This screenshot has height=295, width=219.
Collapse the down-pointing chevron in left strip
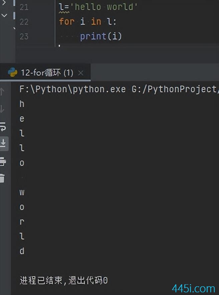point(4,15)
